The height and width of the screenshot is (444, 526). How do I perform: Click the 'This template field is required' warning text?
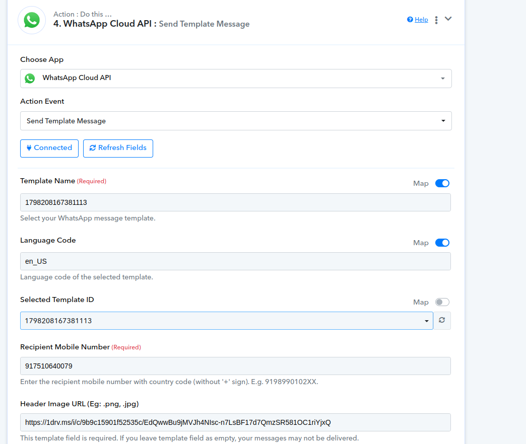pos(189,438)
